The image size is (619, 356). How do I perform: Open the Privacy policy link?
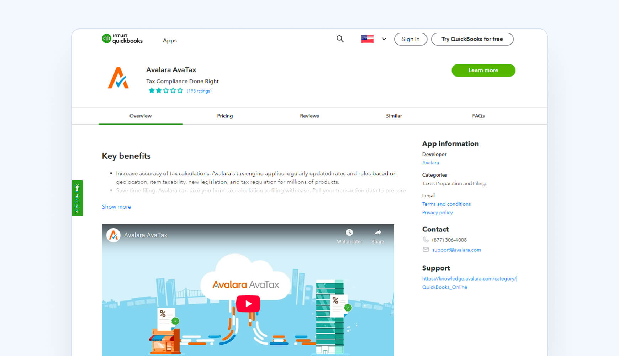(437, 213)
